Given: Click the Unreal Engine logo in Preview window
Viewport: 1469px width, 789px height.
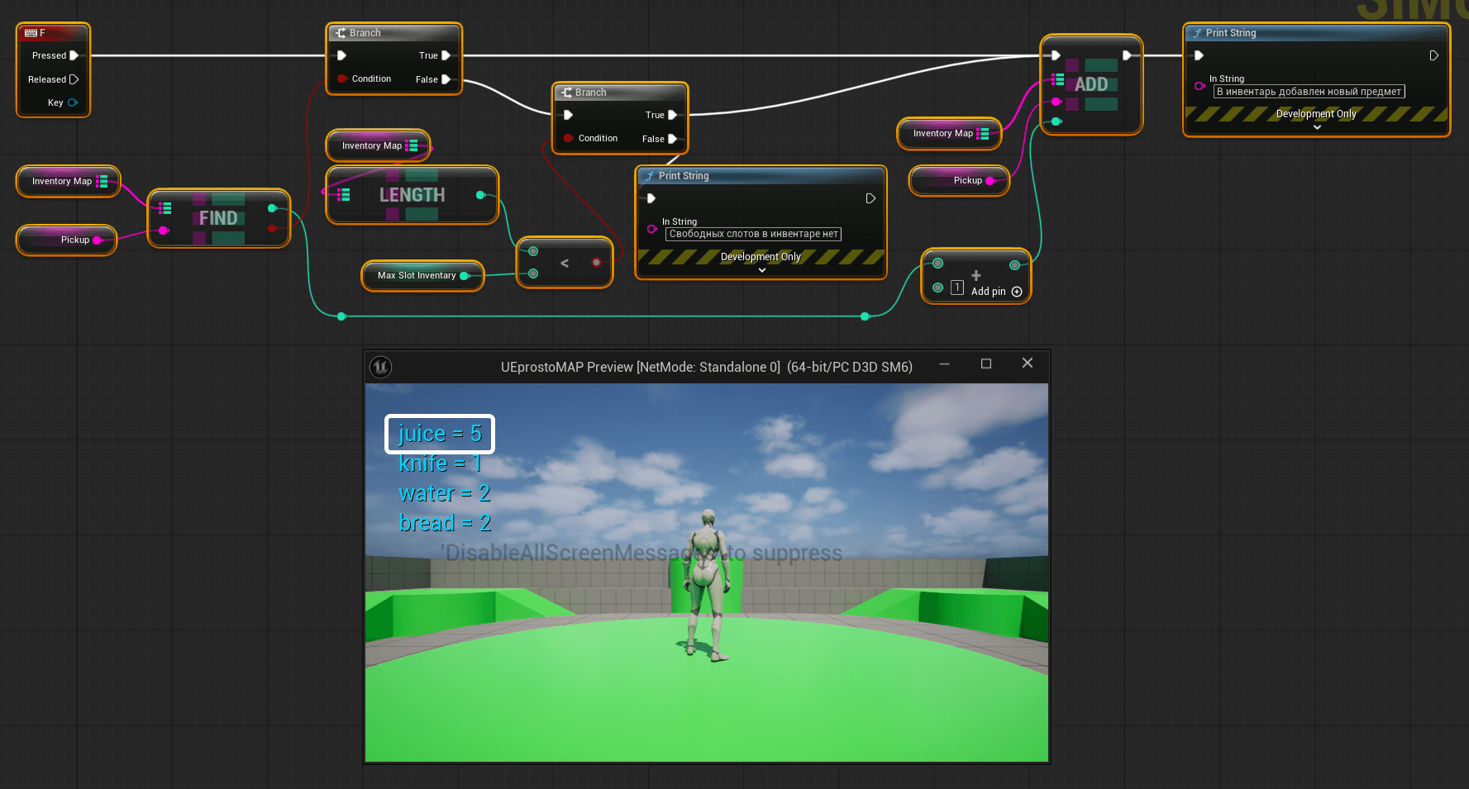Looking at the screenshot, I should click(x=380, y=367).
